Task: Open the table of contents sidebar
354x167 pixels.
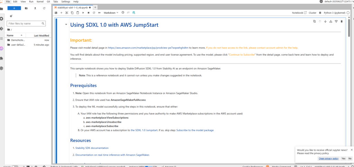Action: [x=1, y=39]
